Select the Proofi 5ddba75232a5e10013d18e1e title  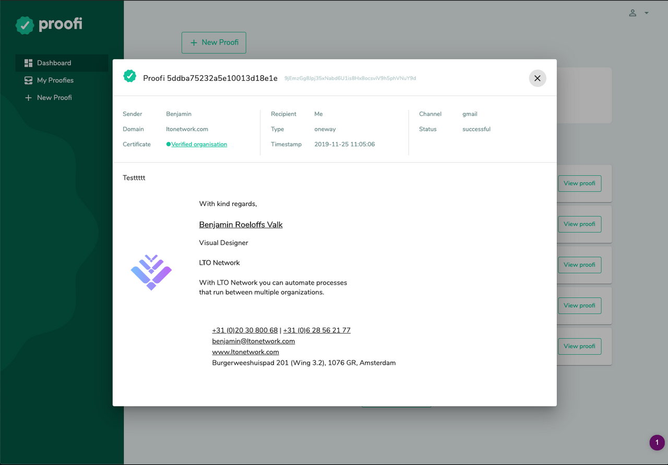210,78
